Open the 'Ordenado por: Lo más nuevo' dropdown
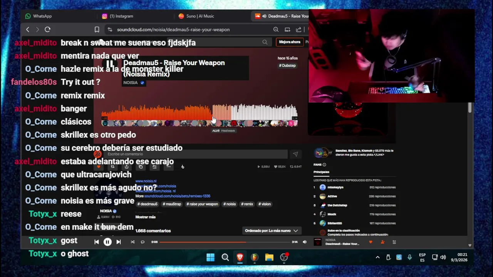The width and height of the screenshot is (493, 277). tap(272, 231)
